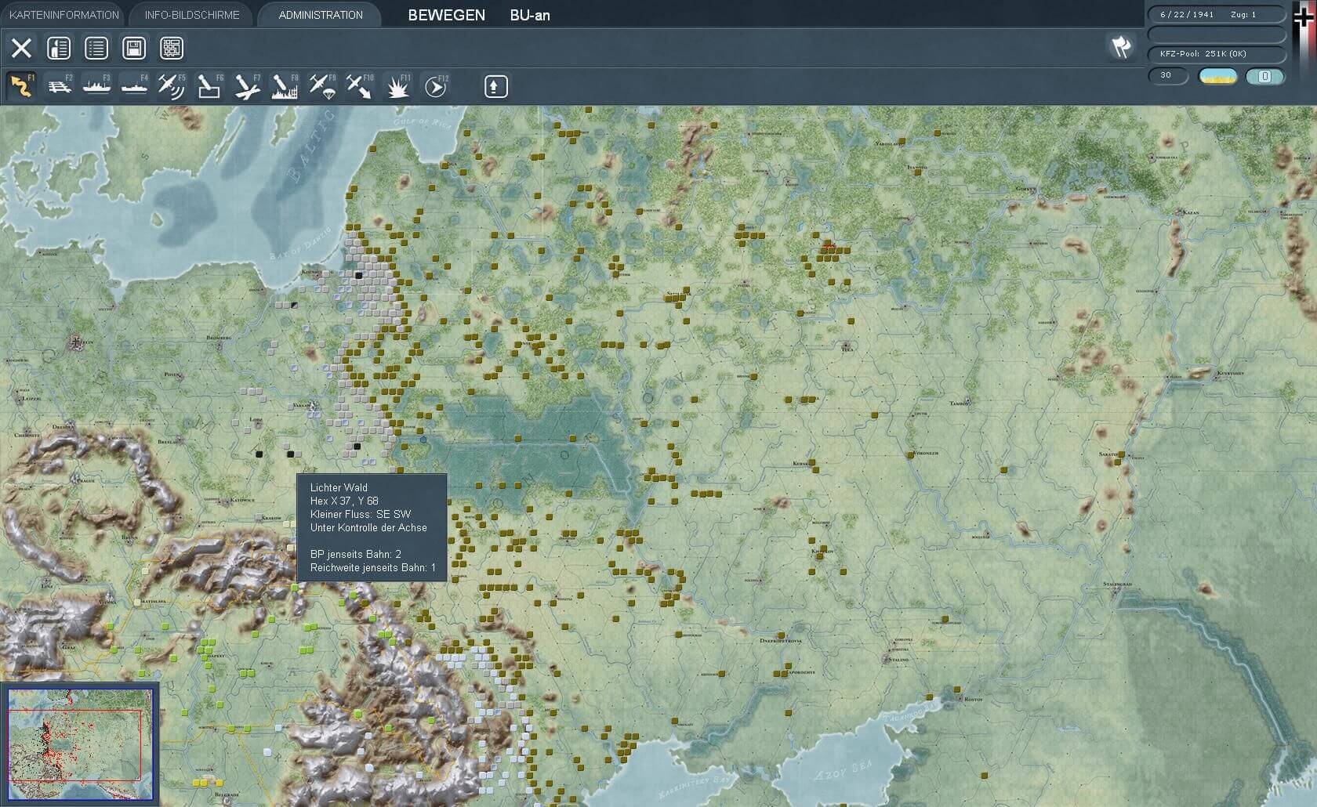Click the pale blue '0' indicator button
Screen dimensions: 1317x807
(x=1265, y=76)
